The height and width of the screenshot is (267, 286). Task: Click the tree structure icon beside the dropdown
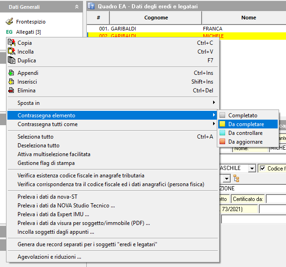[236, 178]
